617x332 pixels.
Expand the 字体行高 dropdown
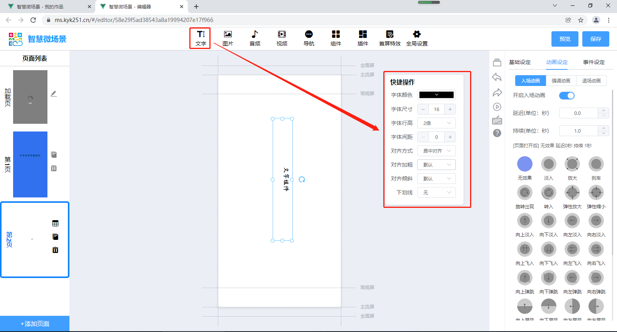point(436,123)
